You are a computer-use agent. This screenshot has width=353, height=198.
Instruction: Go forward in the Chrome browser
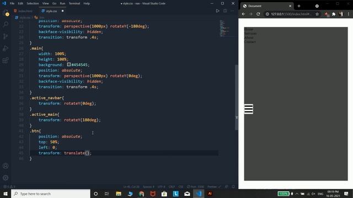click(x=251, y=14)
